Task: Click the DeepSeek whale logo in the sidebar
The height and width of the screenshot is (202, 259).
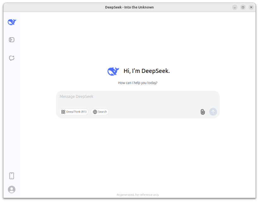Action: click(x=12, y=22)
